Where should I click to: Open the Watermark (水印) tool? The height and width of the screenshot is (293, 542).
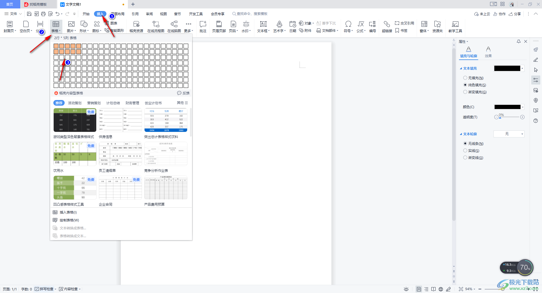tap(246, 27)
